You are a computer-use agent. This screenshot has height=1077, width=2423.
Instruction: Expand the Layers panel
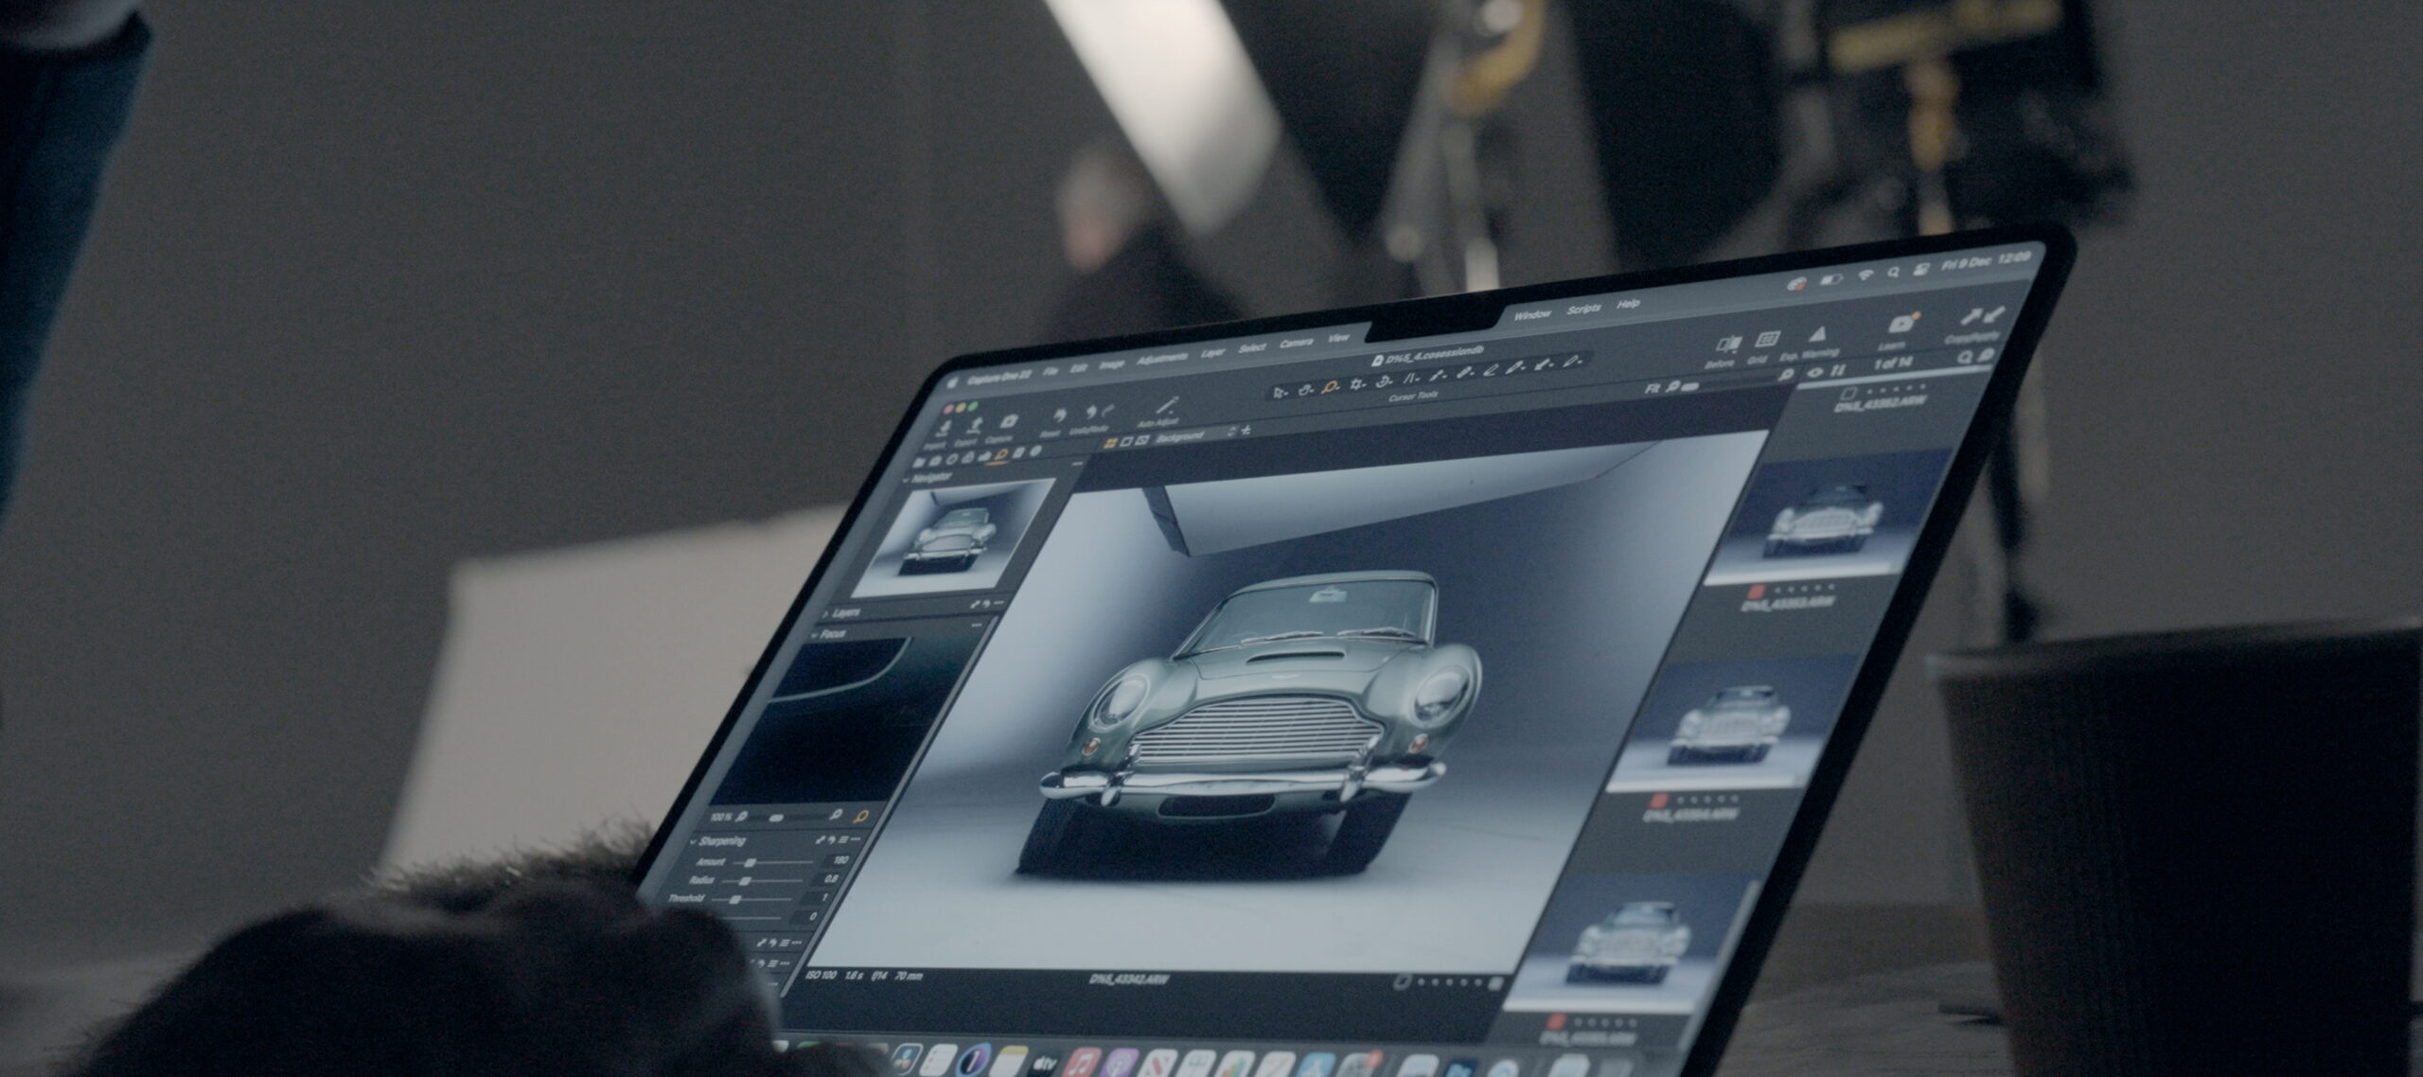(x=826, y=615)
